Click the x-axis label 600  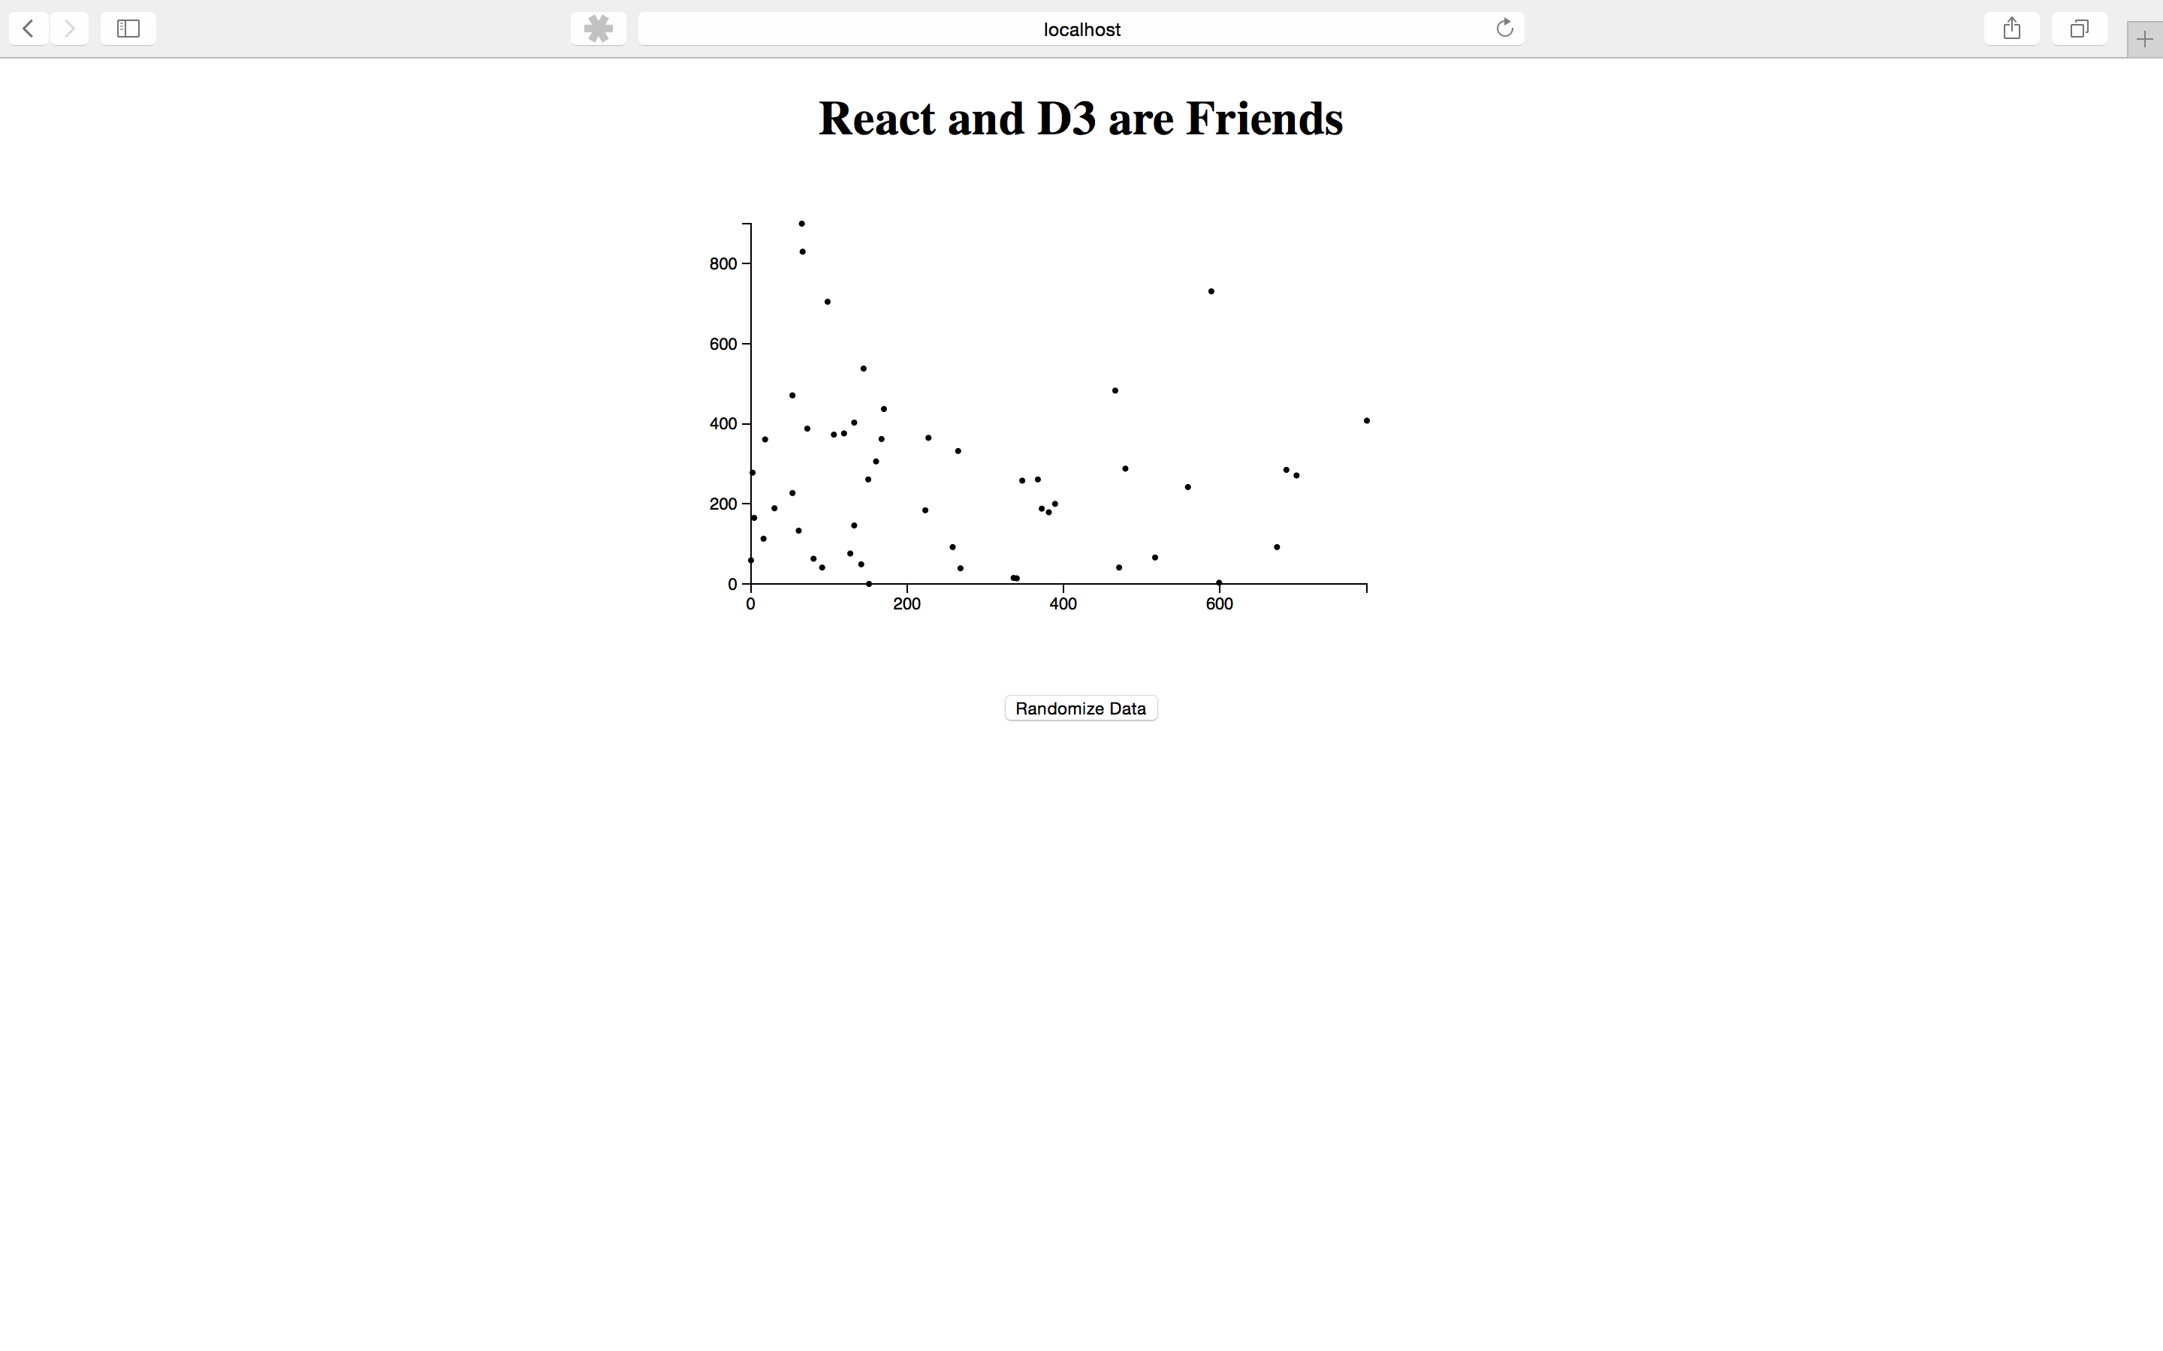click(x=1219, y=604)
